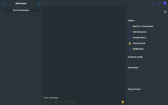
Task: Click the Shared files heading
Action: point(133,68)
